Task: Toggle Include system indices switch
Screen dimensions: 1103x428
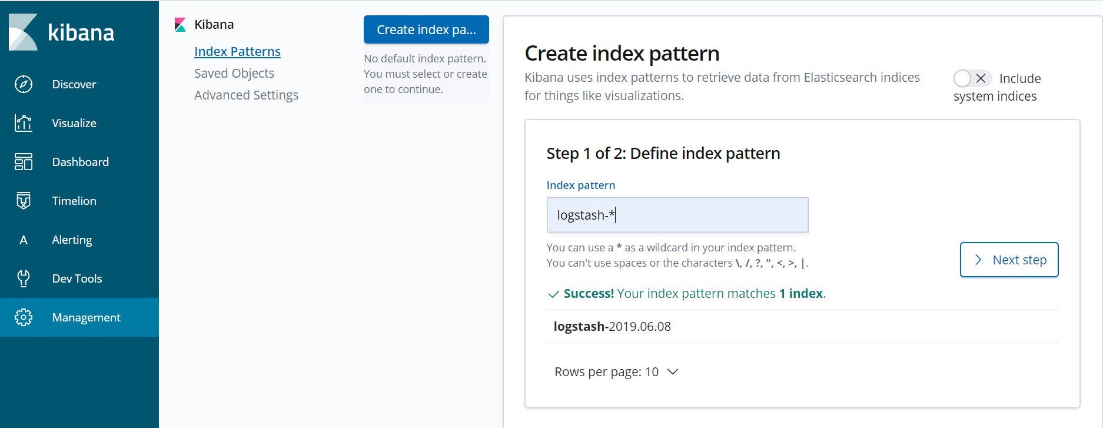Action: (972, 78)
